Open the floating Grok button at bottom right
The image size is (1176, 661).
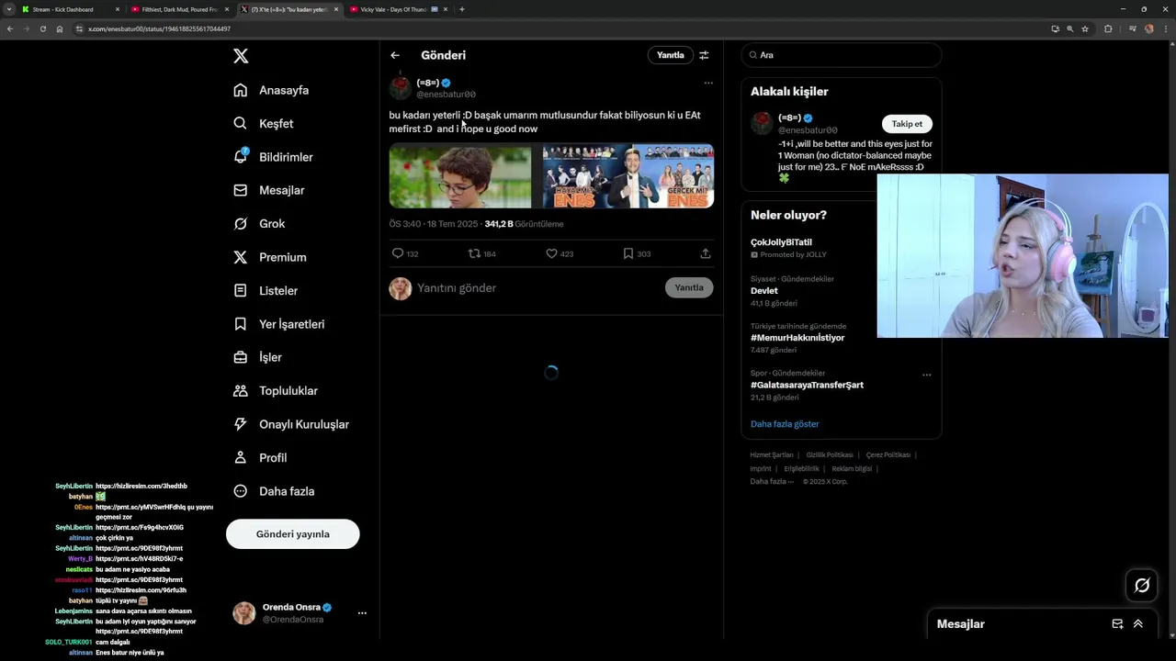(x=1142, y=585)
